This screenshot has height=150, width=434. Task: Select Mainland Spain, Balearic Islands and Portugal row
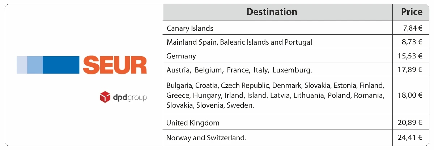tap(278, 42)
